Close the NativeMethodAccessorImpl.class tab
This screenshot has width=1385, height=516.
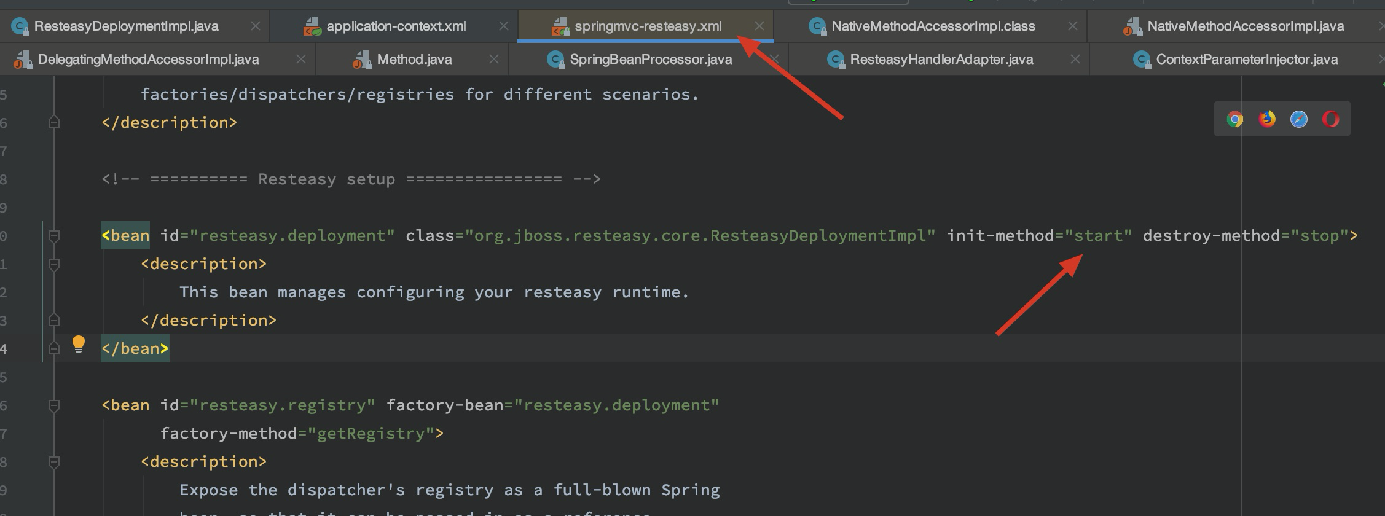pyautogui.click(x=1072, y=26)
